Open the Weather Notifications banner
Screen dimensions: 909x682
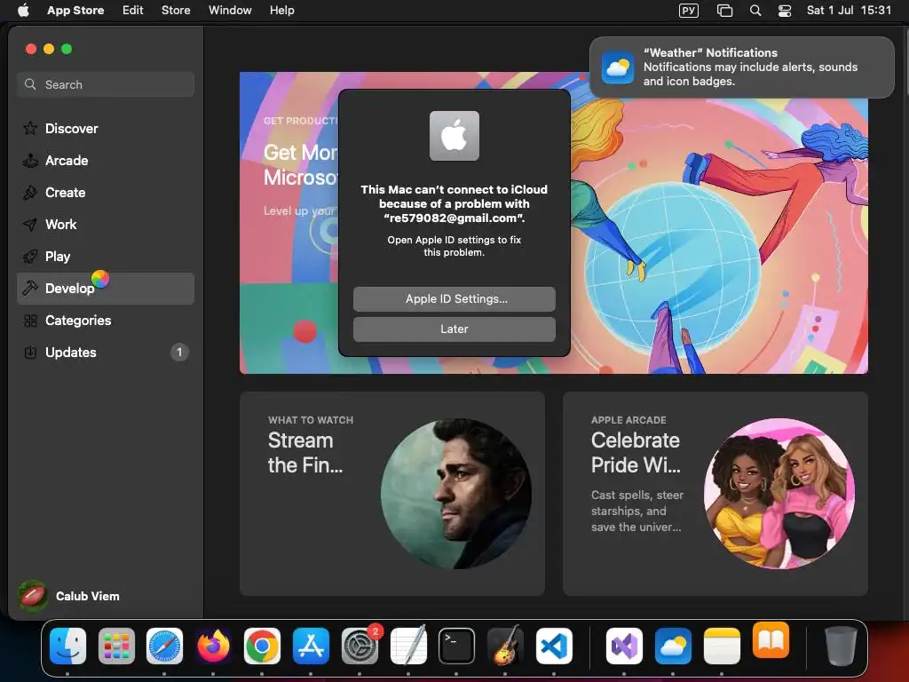[x=741, y=67]
